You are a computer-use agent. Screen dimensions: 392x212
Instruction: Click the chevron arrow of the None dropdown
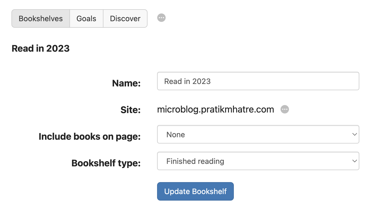(x=354, y=134)
